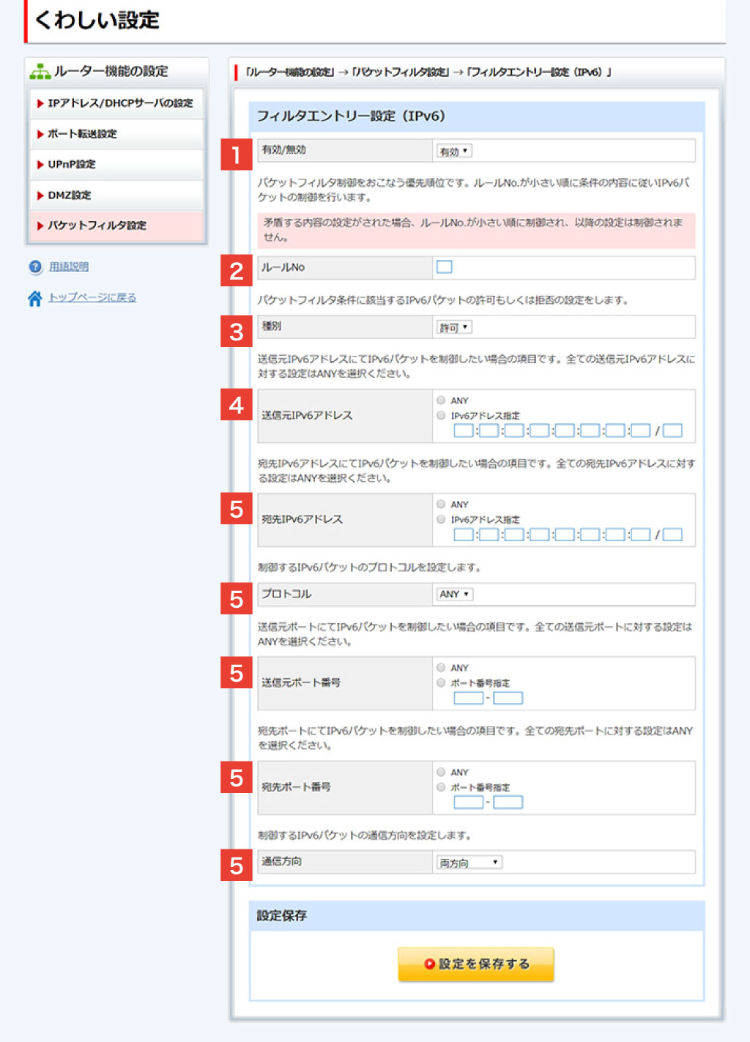Viewport: 750px width, 1042px height.
Task: Open ポート転送設定 in the sidebar menu
Action: 82,134
